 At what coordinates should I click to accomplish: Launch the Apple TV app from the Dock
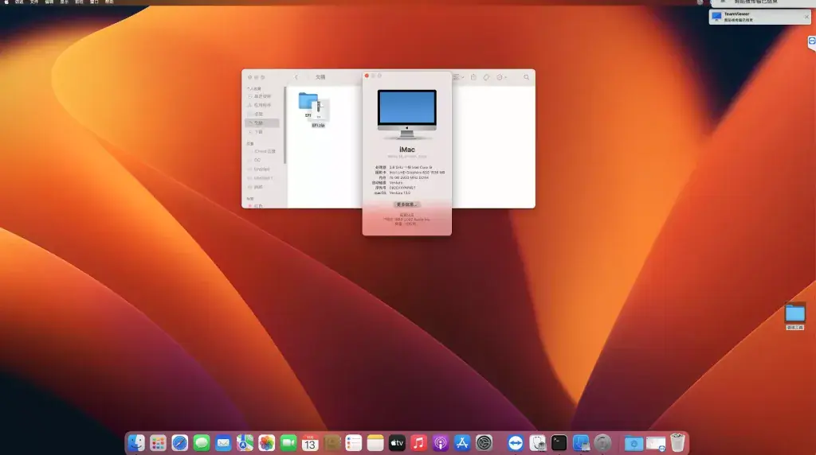397,443
